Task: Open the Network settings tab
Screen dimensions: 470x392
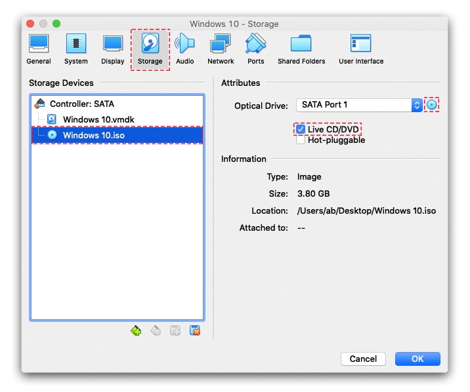Action: coord(221,49)
